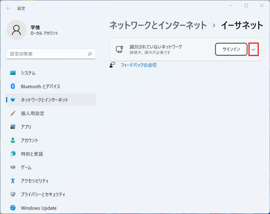Image resolution: width=270 pixels, height=214 pixels.
Task: Click the システム monitor icon
Action: pyautogui.click(x=13, y=73)
